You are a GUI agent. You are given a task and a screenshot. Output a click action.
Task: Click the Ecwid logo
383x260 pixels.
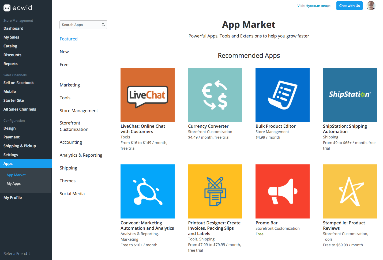click(18, 8)
